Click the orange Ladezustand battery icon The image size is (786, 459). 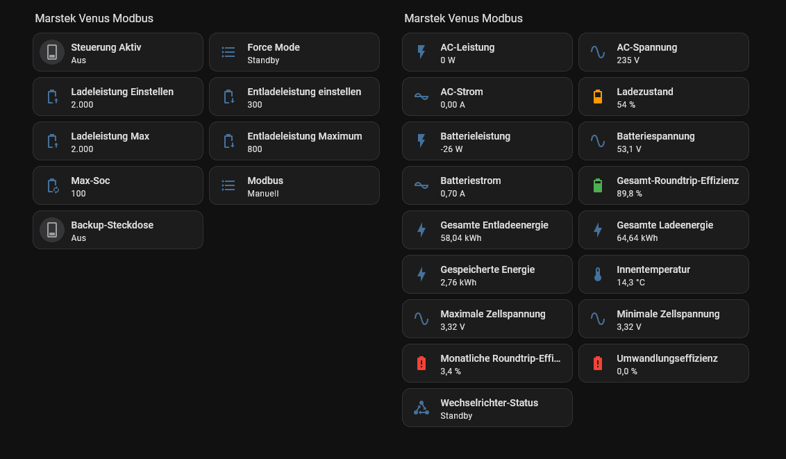coord(597,97)
